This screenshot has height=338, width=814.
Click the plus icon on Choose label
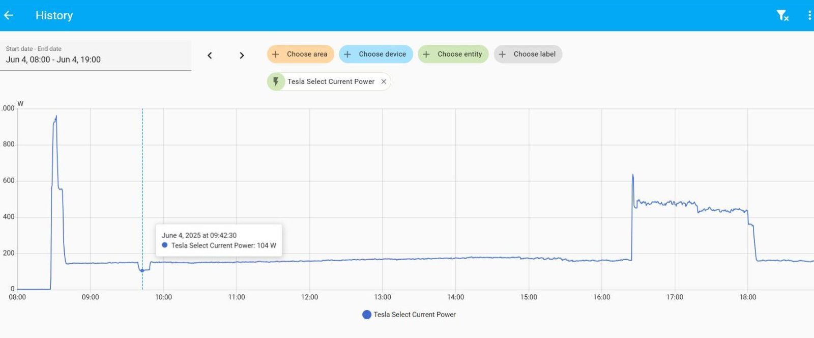pyautogui.click(x=502, y=54)
